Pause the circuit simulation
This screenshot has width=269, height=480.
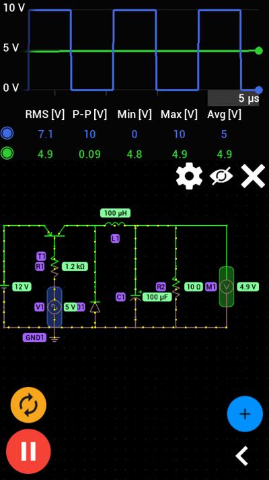click(28, 451)
